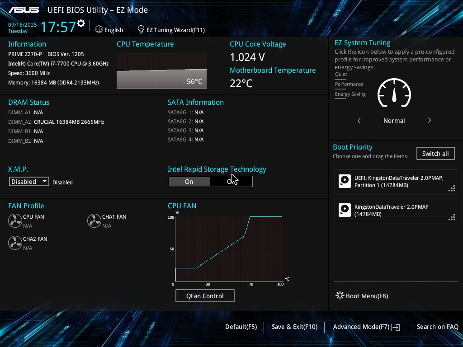The image size is (463, 347).
Task: Click DIMM_A1: N/A row
Action: (26, 113)
